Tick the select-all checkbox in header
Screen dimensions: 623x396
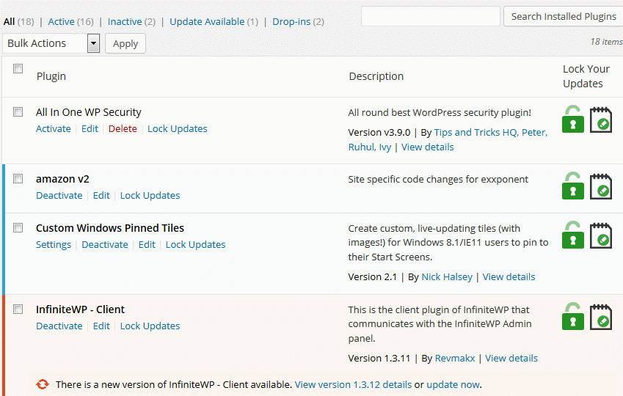click(x=18, y=69)
